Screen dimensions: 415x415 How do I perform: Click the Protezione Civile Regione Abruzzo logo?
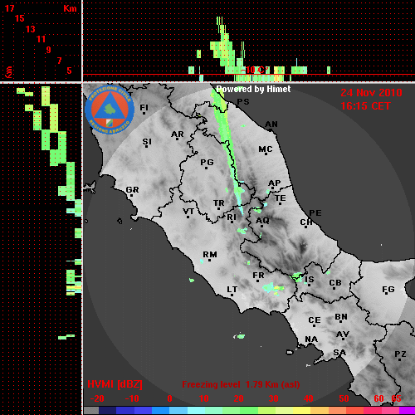tap(110, 110)
